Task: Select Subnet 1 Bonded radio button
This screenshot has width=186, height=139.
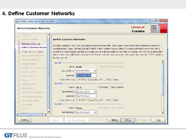Action: (x=98, y=67)
